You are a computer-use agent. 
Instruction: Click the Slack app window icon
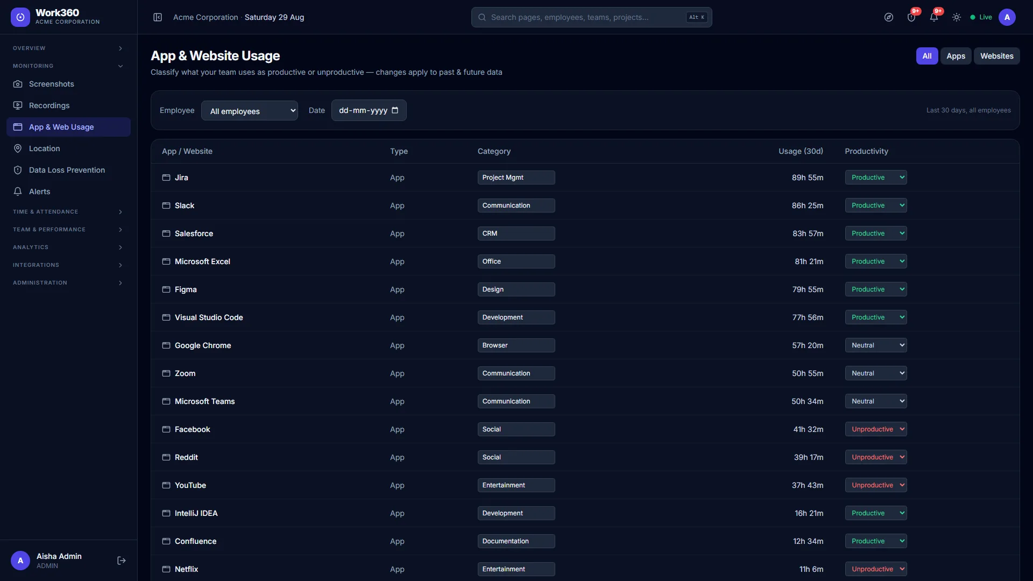coord(166,206)
